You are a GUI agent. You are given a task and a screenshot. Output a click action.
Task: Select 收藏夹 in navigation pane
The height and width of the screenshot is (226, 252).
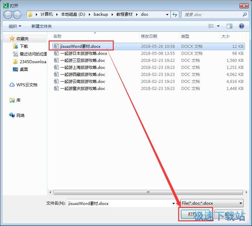[x=22, y=38]
